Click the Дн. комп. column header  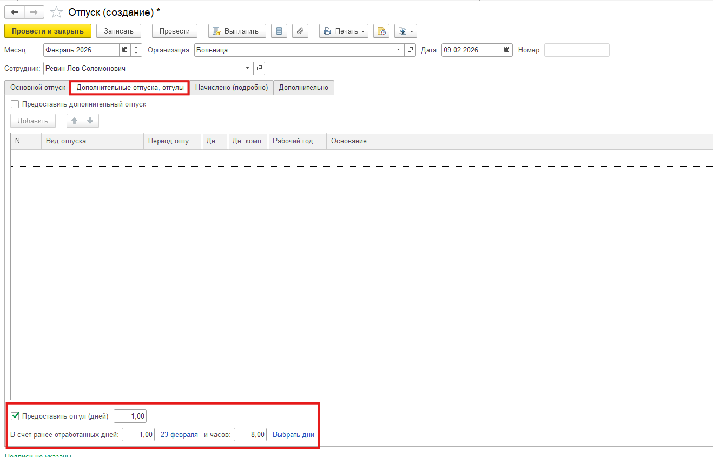[x=248, y=141]
